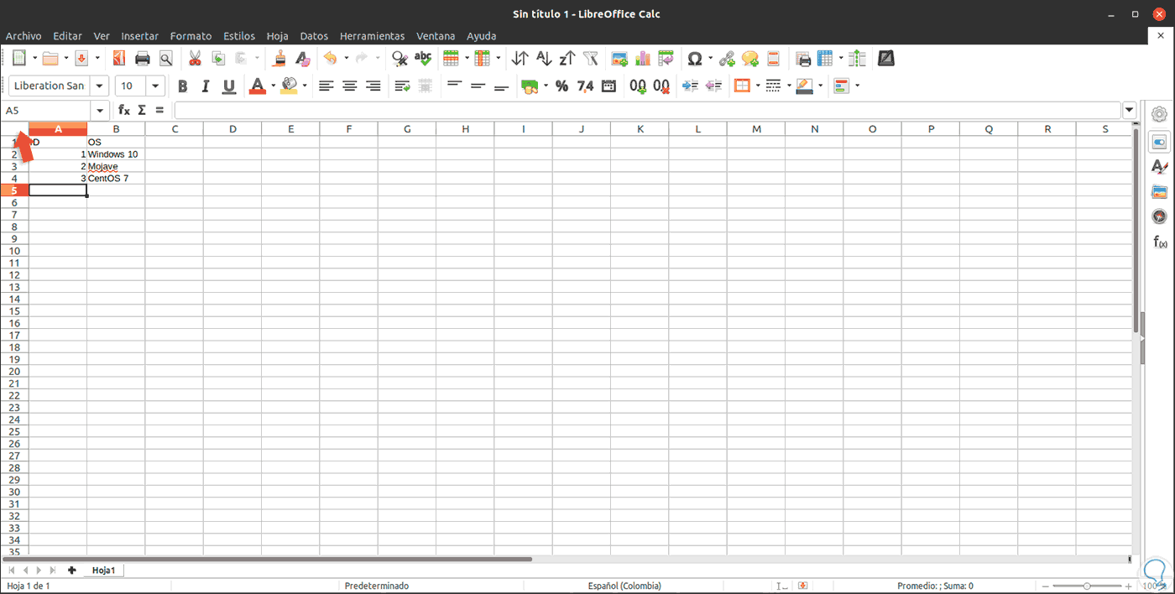Create a new spreadsheet with the New icon
Image resolution: width=1175 pixels, height=594 pixels.
point(18,58)
